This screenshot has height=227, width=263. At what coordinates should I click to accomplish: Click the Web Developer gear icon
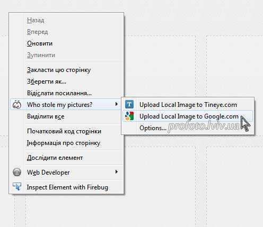click(x=17, y=172)
